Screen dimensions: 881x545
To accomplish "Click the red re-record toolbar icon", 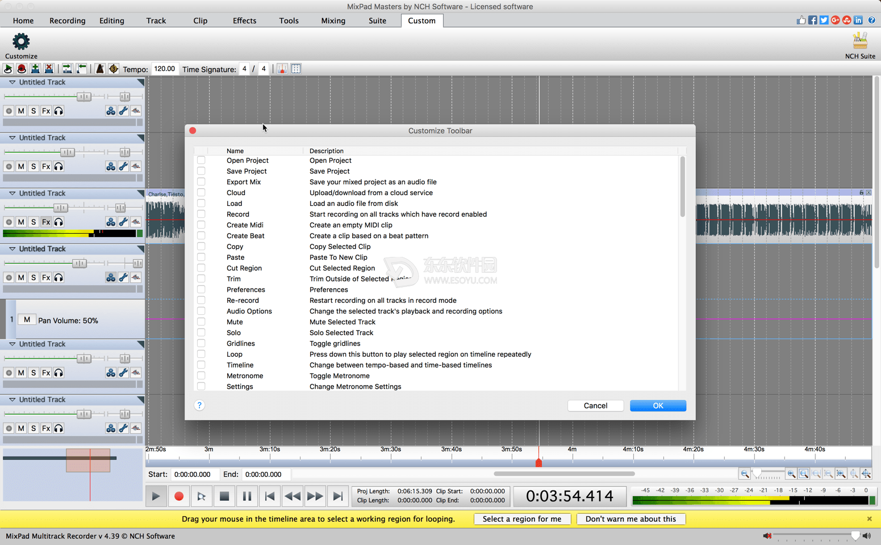I will pos(22,69).
